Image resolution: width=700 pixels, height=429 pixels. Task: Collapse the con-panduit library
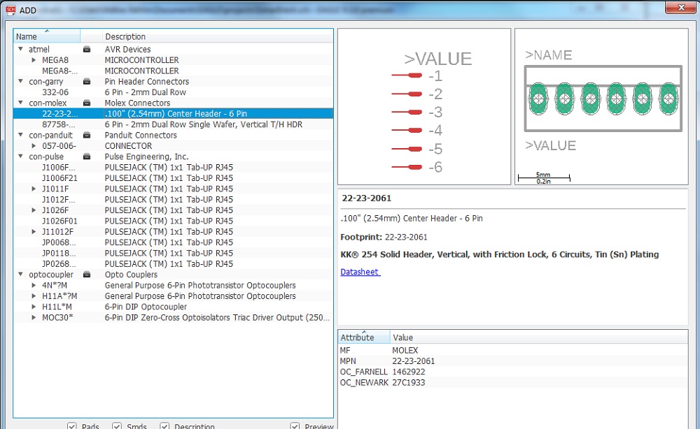coord(20,135)
